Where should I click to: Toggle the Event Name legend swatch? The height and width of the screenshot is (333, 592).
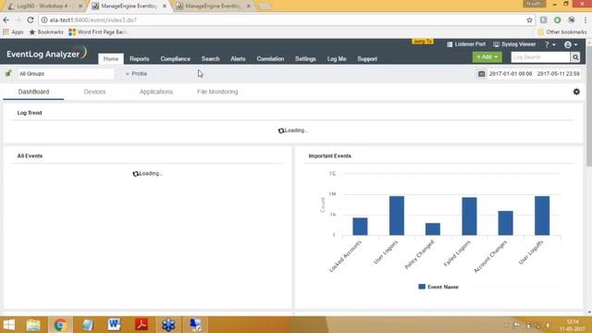coord(422,287)
